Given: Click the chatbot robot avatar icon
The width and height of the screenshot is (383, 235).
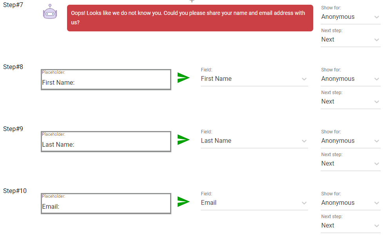Looking at the screenshot, I should tap(50, 11).
